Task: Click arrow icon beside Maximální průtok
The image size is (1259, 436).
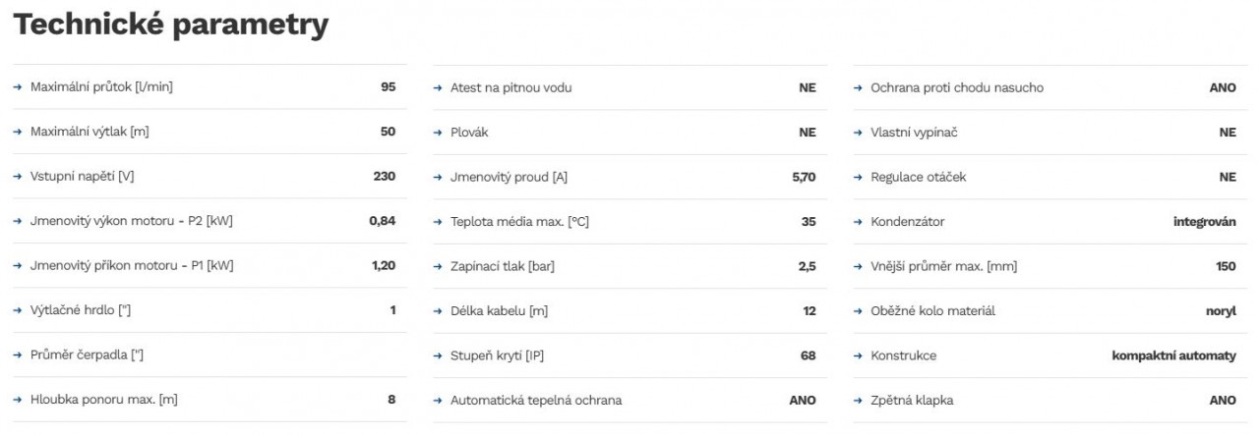Action: (17, 87)
